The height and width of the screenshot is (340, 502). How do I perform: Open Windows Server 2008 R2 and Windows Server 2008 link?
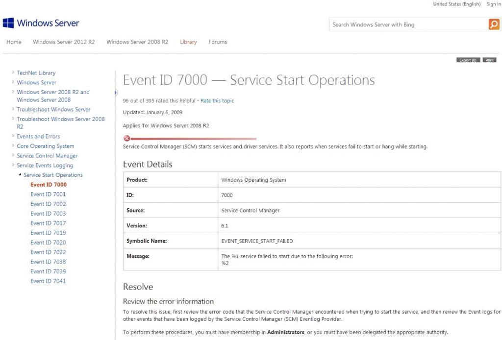tap(53, 96)
